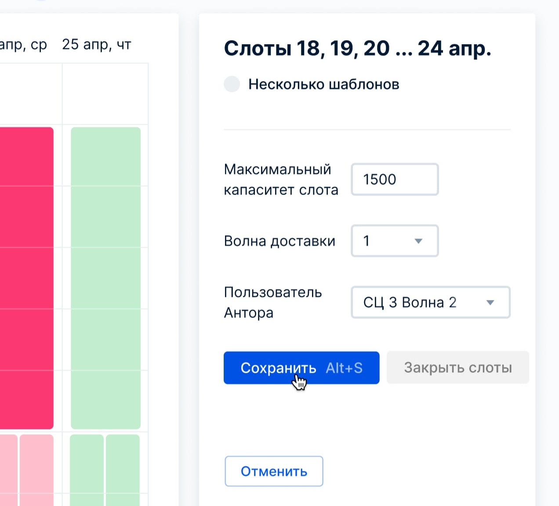Pick the left small green slot under 25 апр
559x506 pixels.
pyautogui.click(x=87, y=469)
